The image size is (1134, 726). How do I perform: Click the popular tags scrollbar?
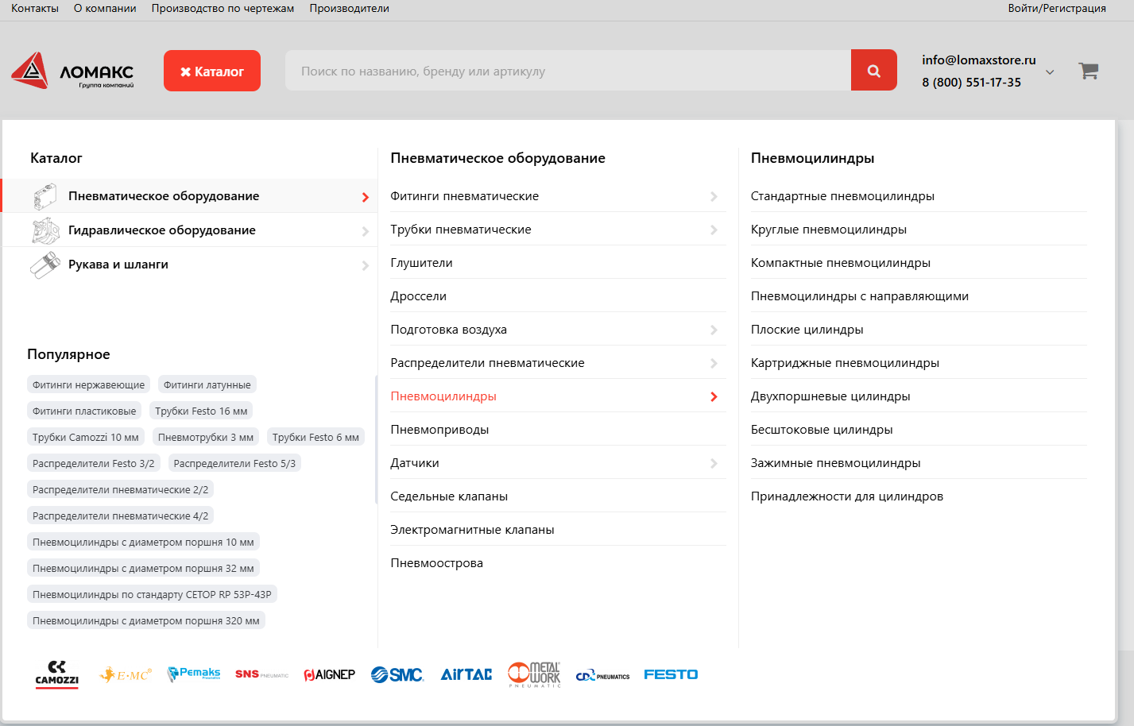click(376, 439)
